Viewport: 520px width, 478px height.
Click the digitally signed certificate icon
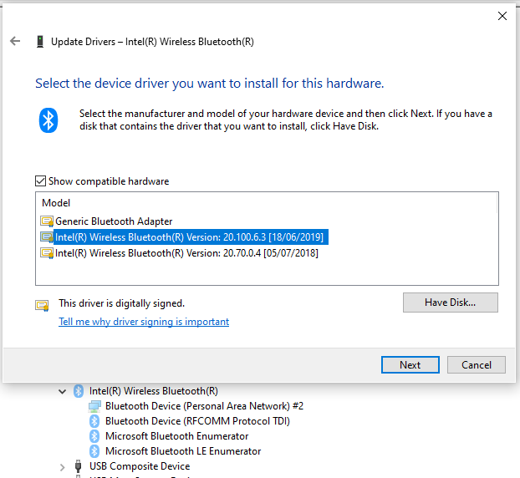coord(42,305)
